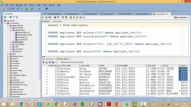Expand the JOB_HISTORY table node

[x=10, y=44]
